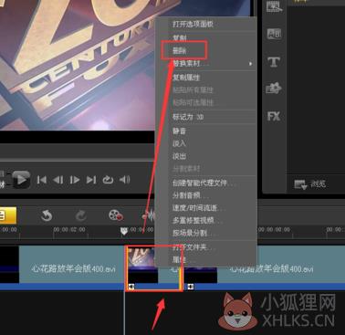Choose 淡入 fade-in menu entry
This screenshot has height=335, width=345.
point(179,143)
